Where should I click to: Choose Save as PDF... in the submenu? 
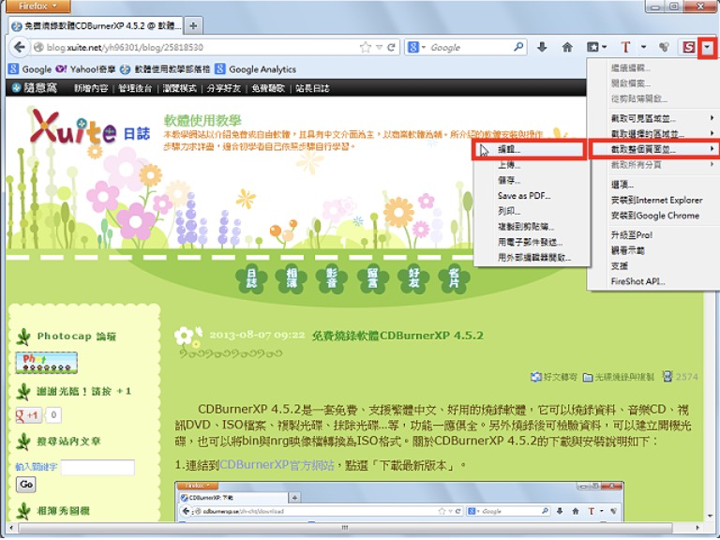coord(532,196)
